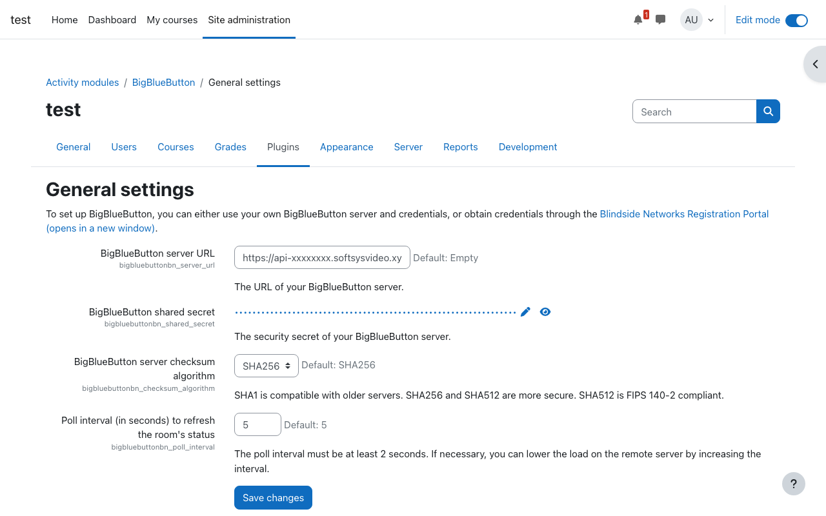Open Activity modules breadcrumb link

pyautogui.click(x=83, y=83)
